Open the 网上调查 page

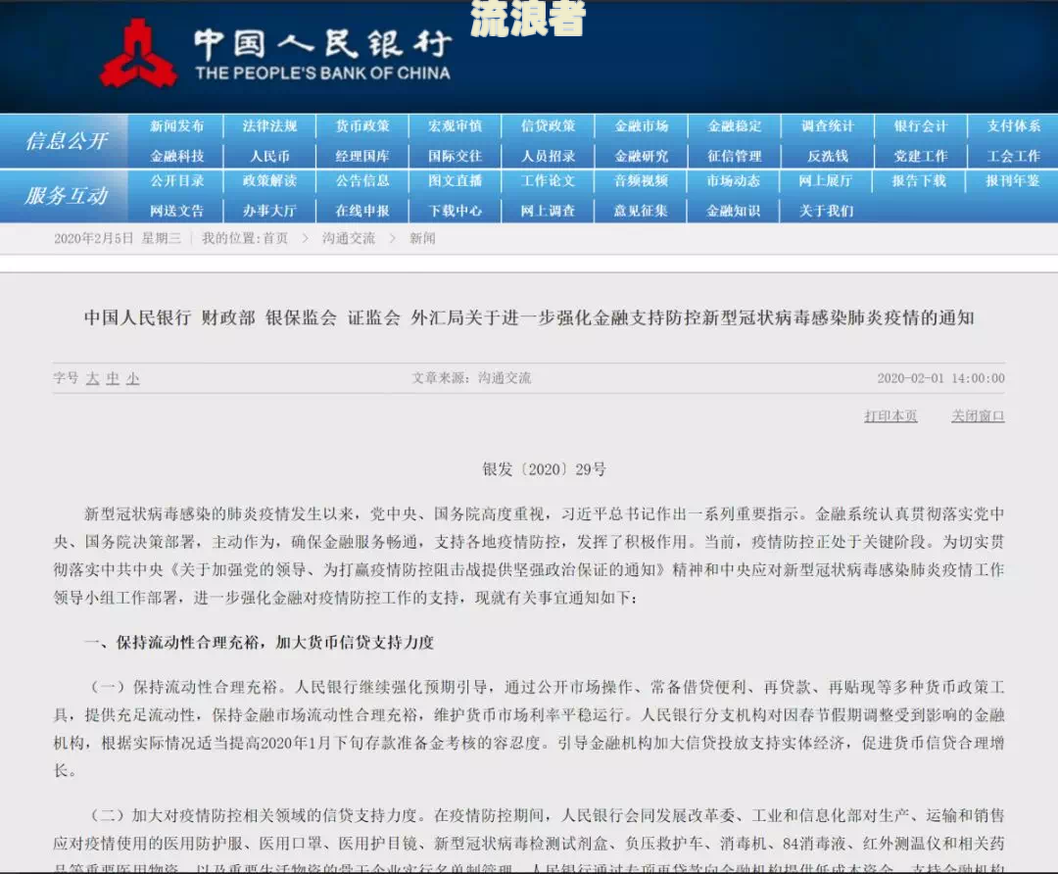(x=549, y=211)
